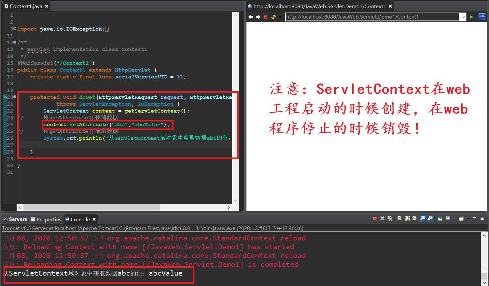Open page in external web browser
Image resolution: width=489 pixels, height=286 pixels.
[482, 17]
